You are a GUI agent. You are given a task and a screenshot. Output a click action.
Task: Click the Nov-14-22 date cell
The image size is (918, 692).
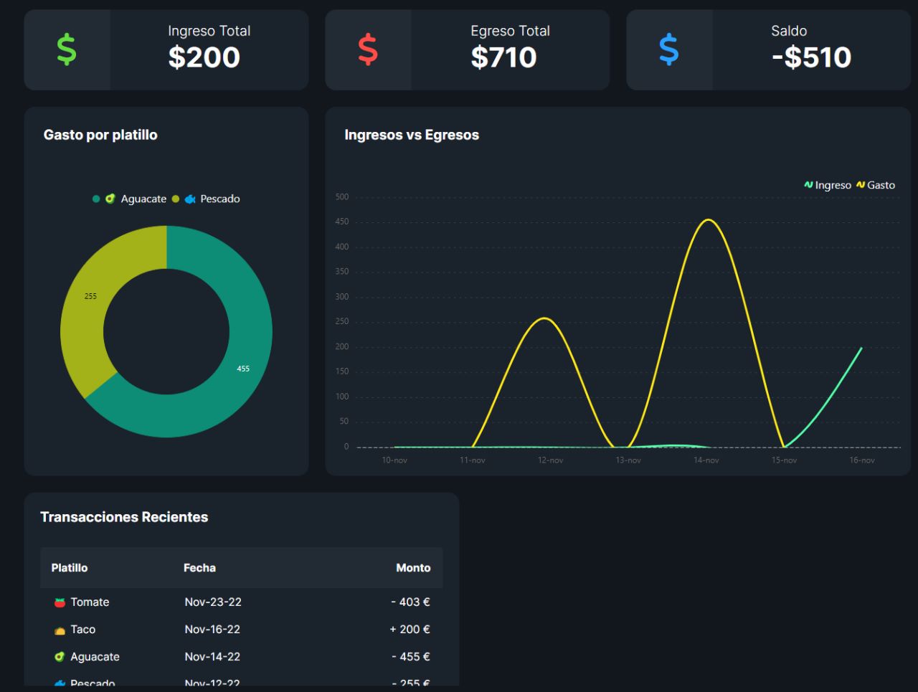coord(212,657)
